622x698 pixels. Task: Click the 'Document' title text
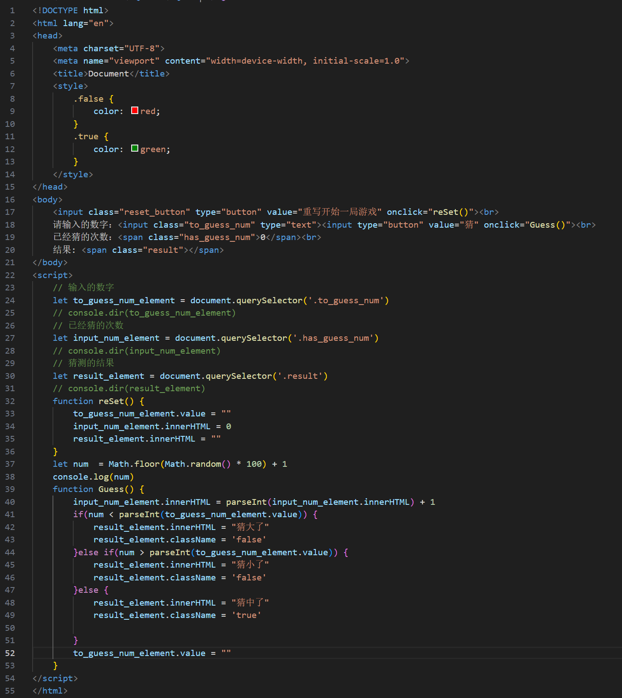[x=109, y=73]
